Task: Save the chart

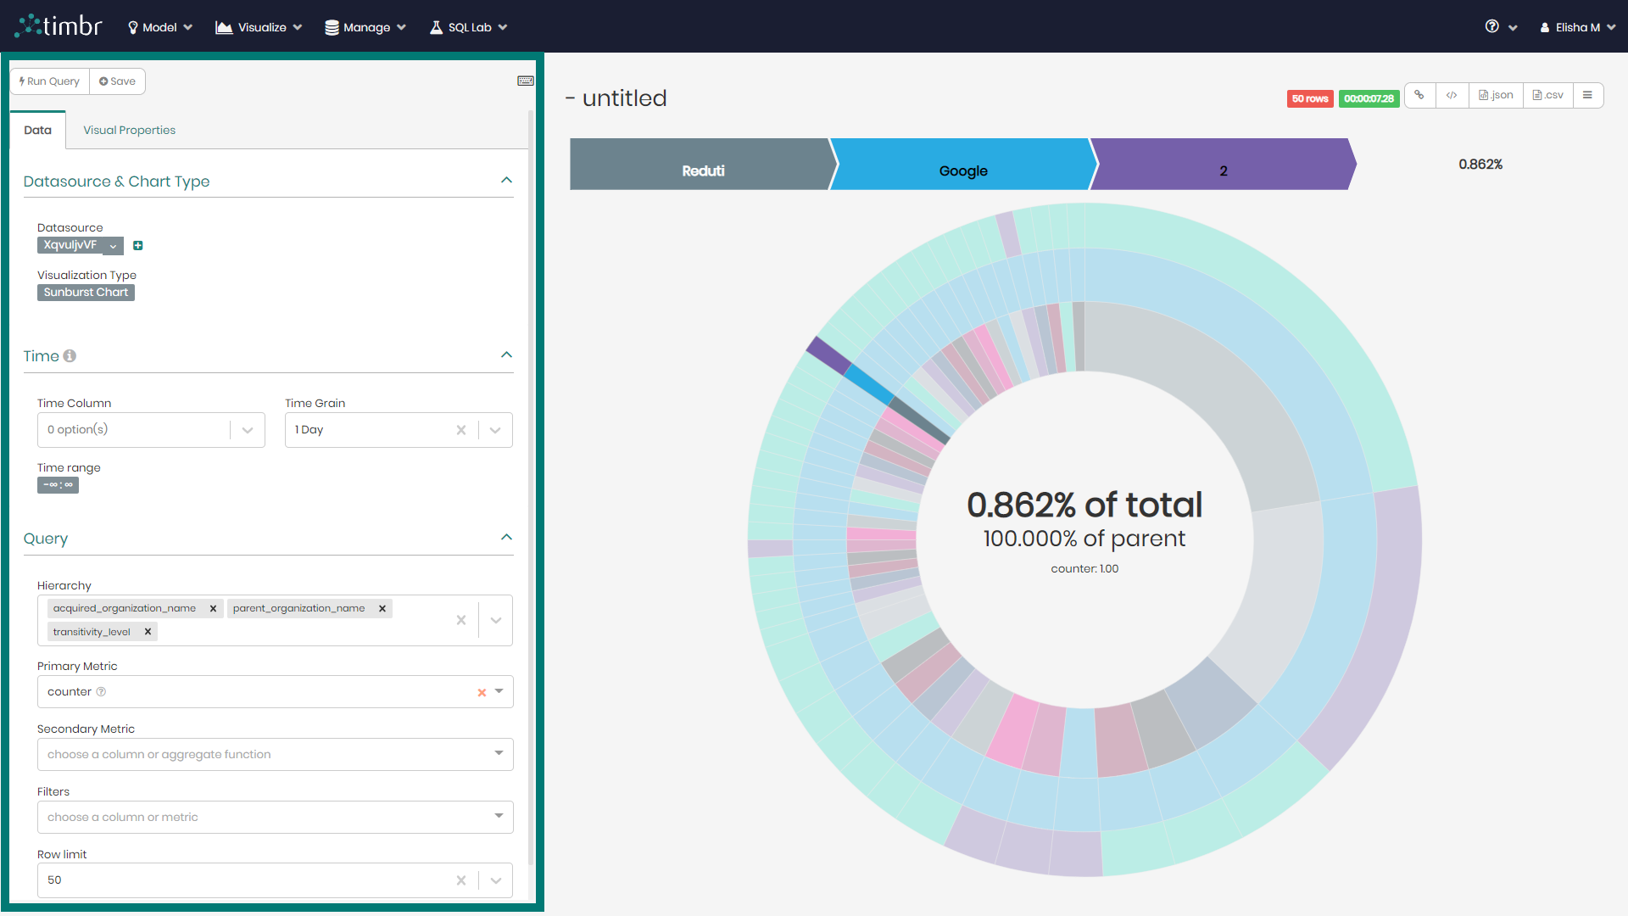Action: tap(117, 81)
